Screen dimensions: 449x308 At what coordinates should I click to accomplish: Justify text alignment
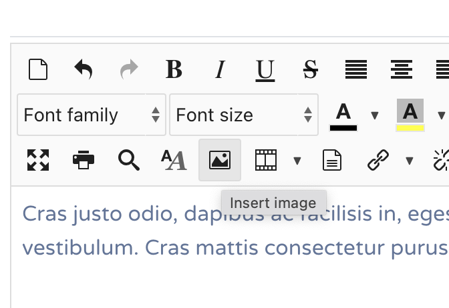356,69
